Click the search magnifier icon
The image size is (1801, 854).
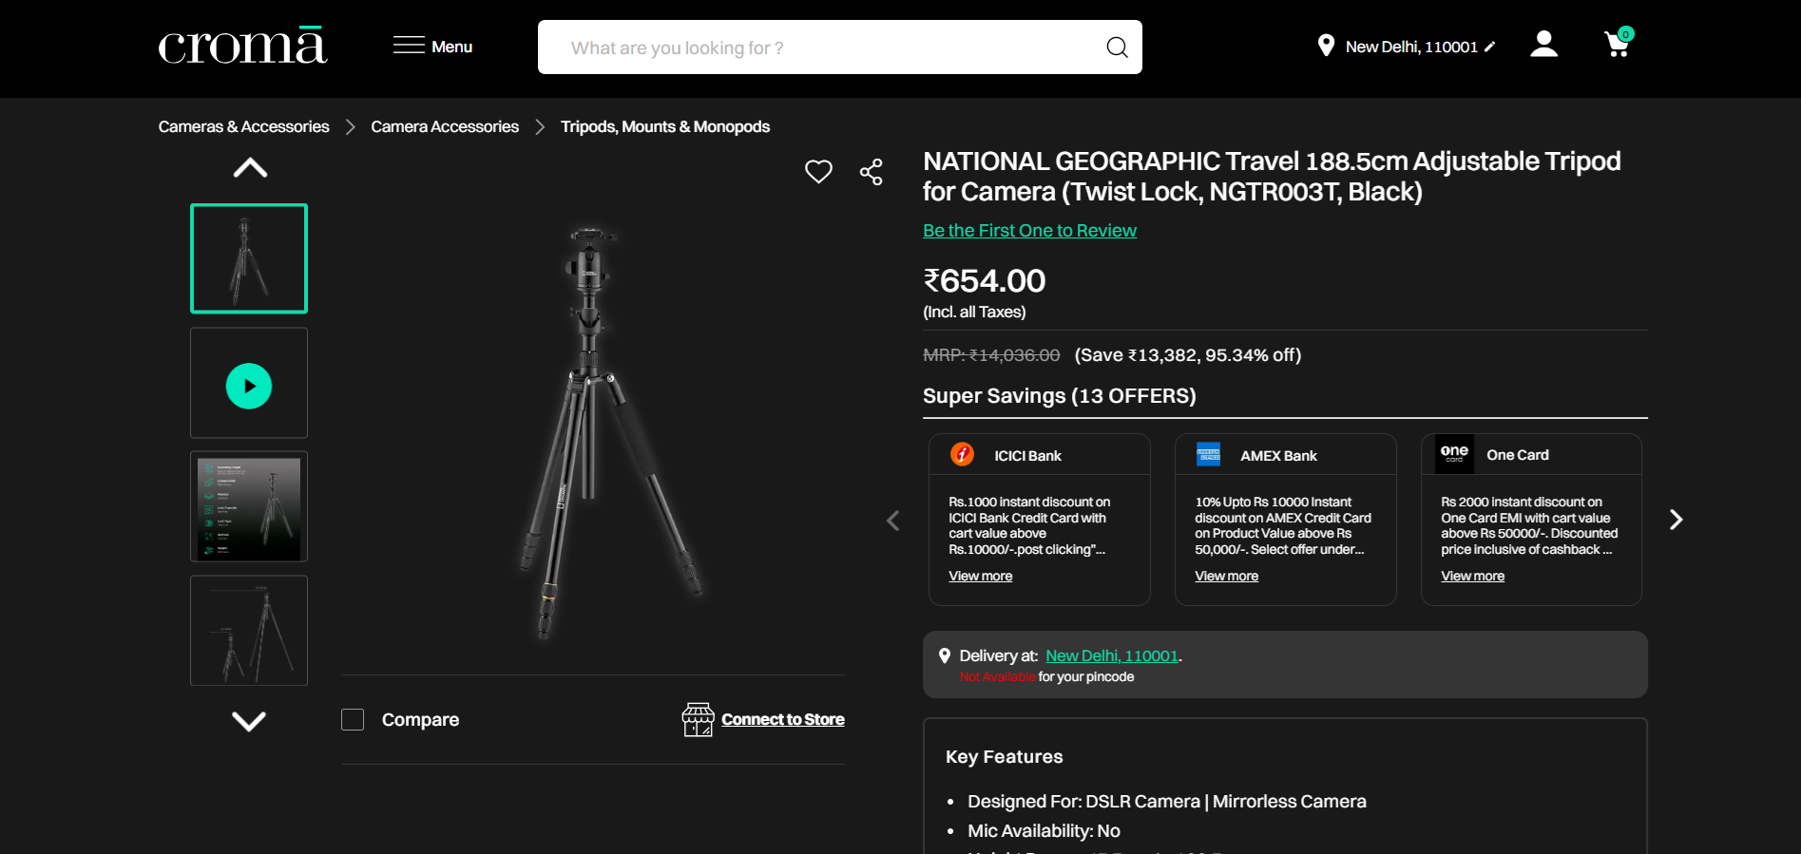[x=1117, y=47]
